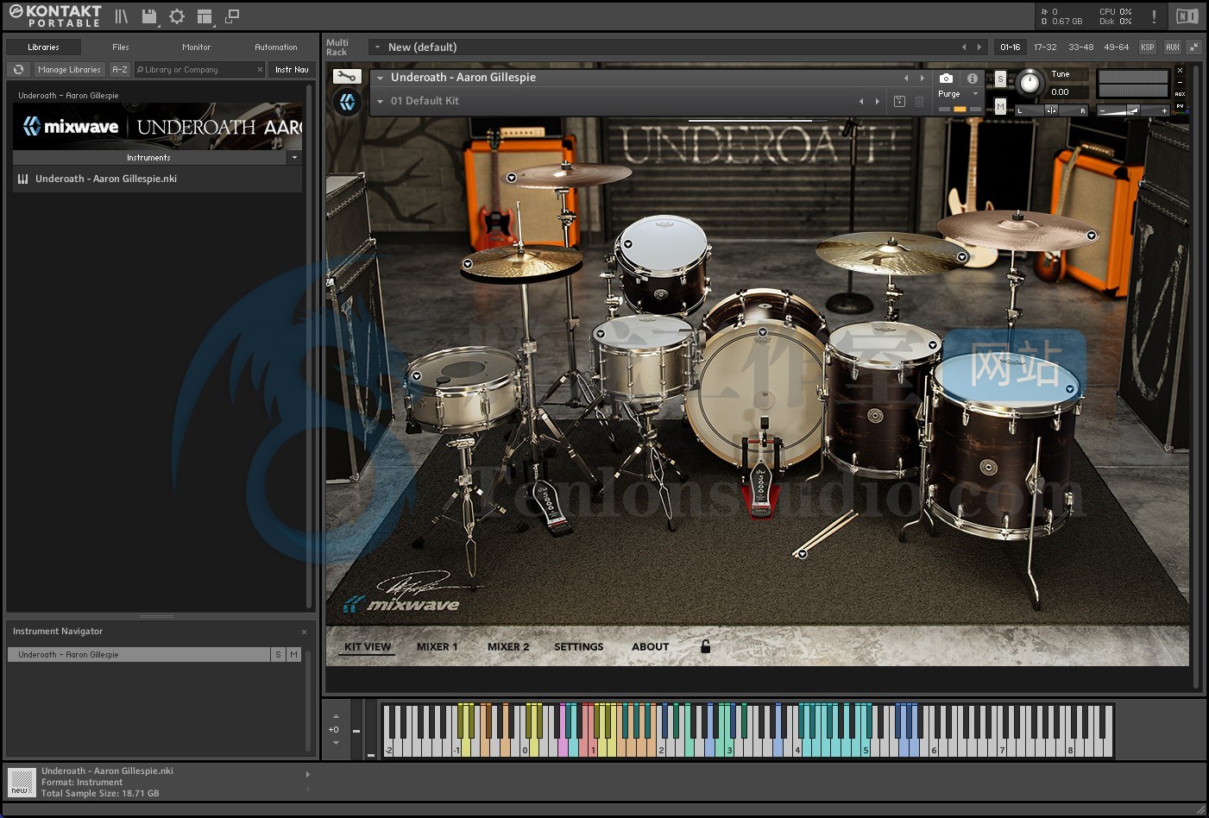Image resolution: width=1209 pixels, height=818 pixels.
Task: Open the hi-hat cymbal menu marker
Action: click(x=468, y=264)
